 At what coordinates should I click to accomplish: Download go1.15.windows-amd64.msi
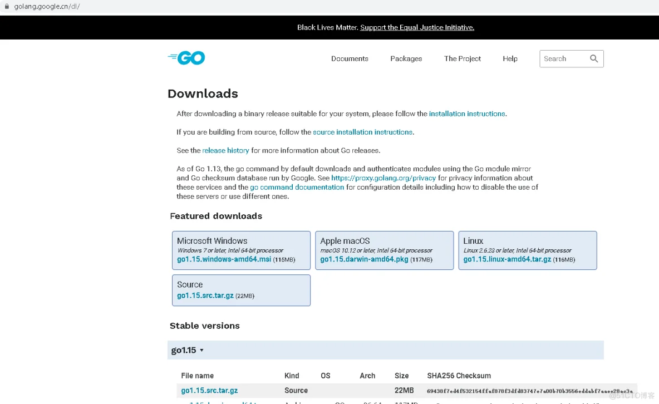coord(224,259)
